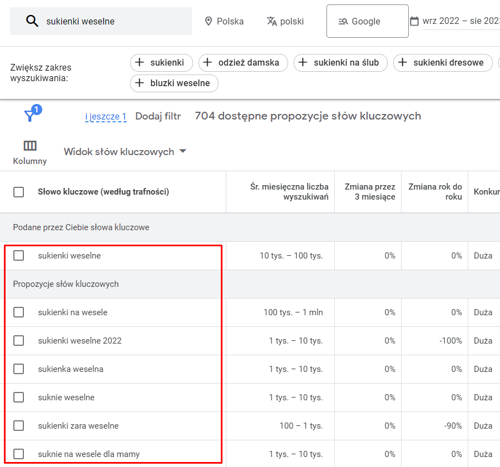500x467 pixels.
Task: Change the polski language setting
Action: 285,21
